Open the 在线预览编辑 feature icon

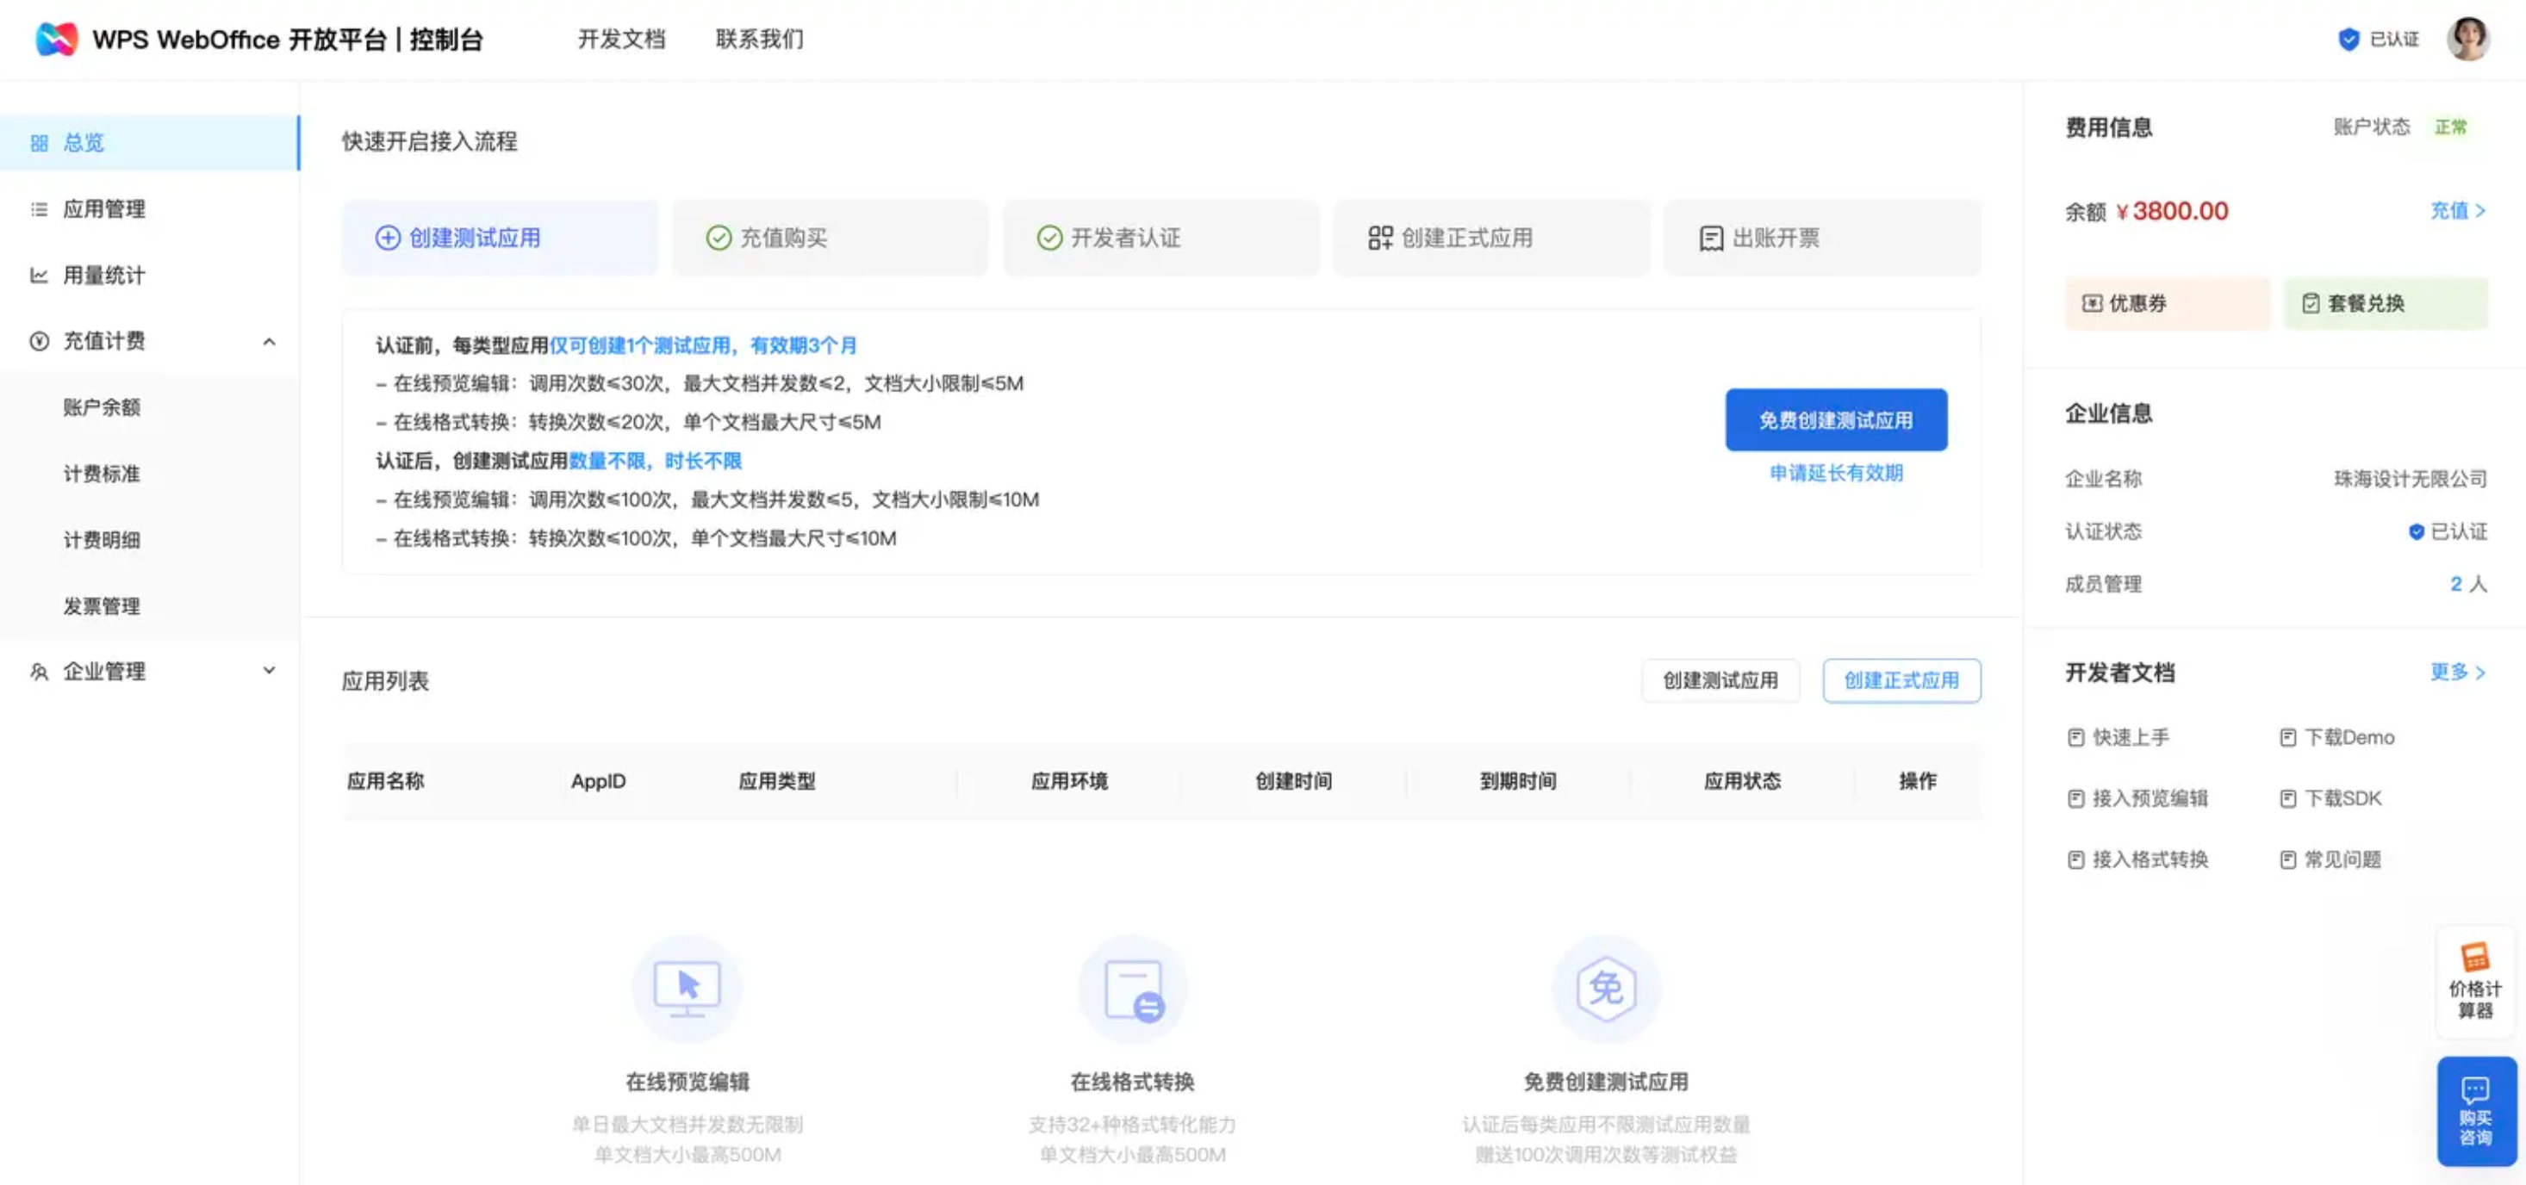point(687,988)
